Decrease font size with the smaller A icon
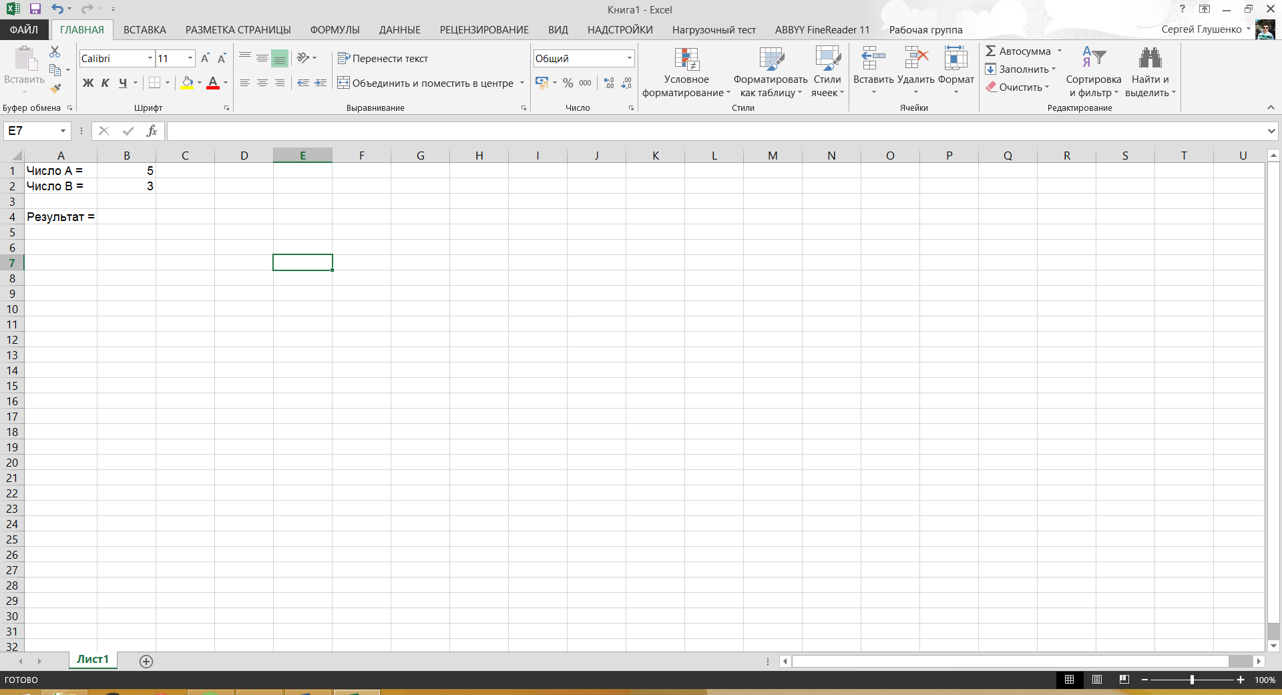 click(x=222, y=59)
